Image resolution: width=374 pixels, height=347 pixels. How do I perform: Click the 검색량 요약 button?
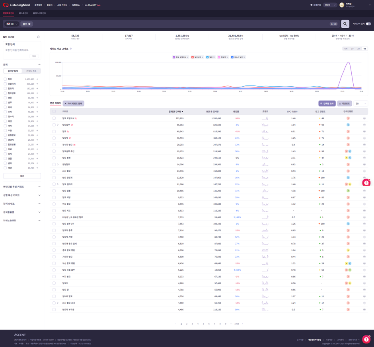[327, 103]
